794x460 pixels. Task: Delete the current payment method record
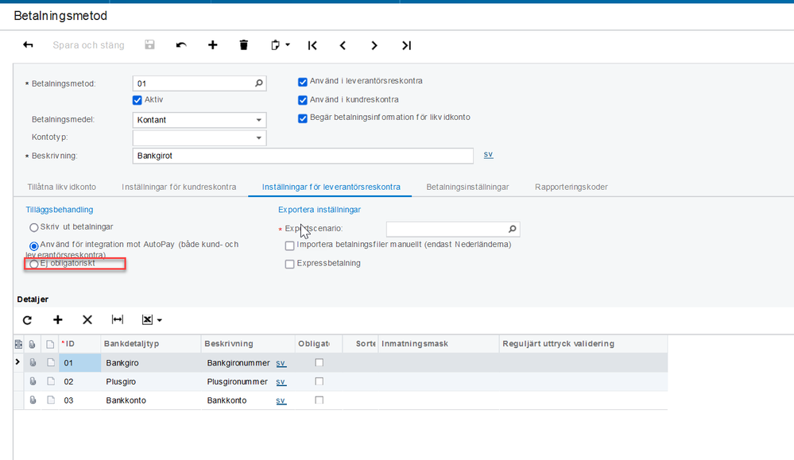pyautogui.click(x=244, y=45)
